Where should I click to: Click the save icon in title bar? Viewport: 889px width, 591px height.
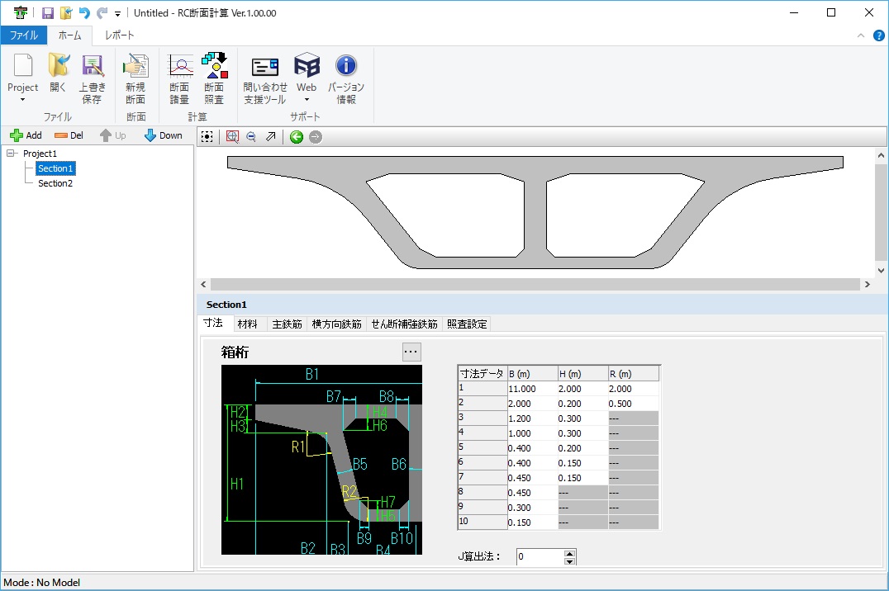pyautogui.click(x=48, y=13)
